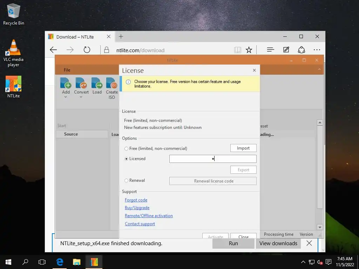Screen dimensions: 359x269
Task: Click the Create ISO toolbar icon
Action: click(112, 83)
